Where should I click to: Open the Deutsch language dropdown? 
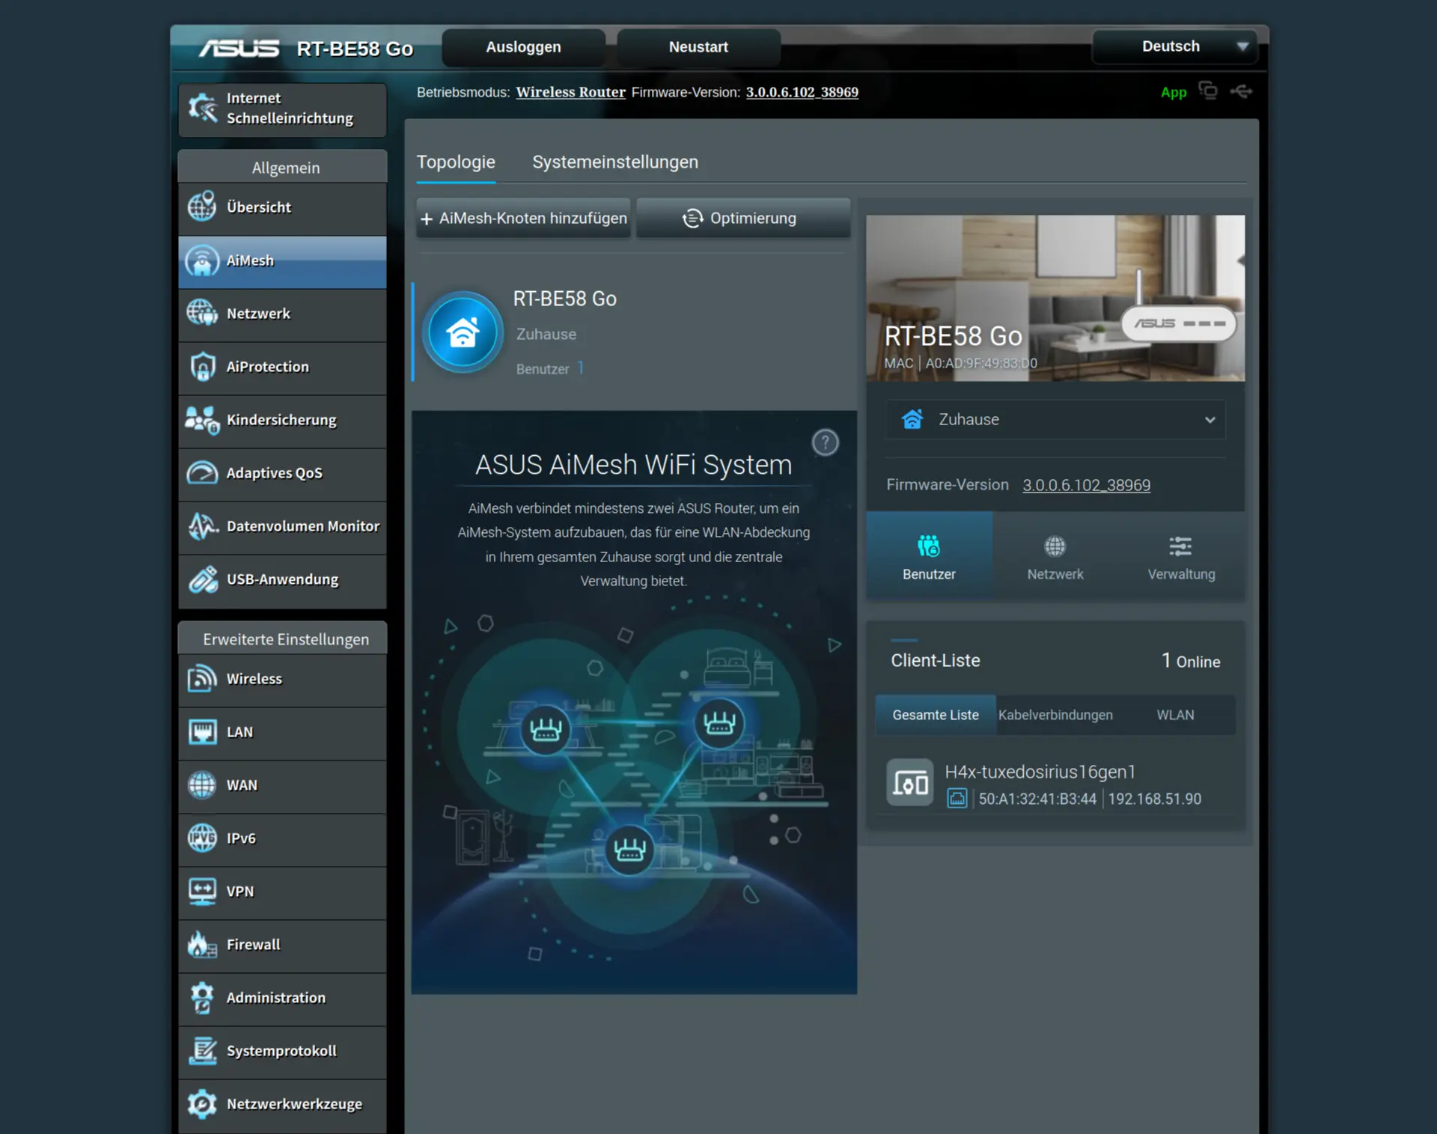(x=1174, y=46)
